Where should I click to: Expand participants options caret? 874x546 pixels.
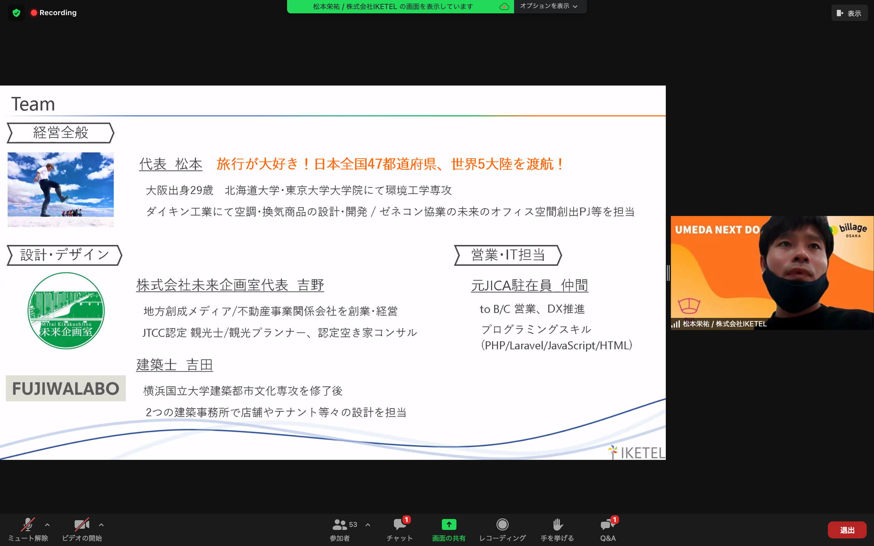[368, 525]
